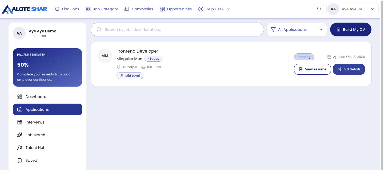This screenshot has width=384, height=170.
Task: Click the Companies building icon
Action: click(127, 9)
